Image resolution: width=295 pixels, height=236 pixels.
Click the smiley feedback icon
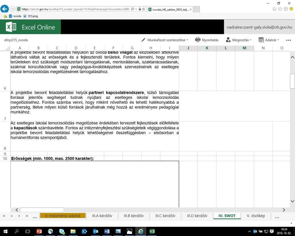point(292,9)
